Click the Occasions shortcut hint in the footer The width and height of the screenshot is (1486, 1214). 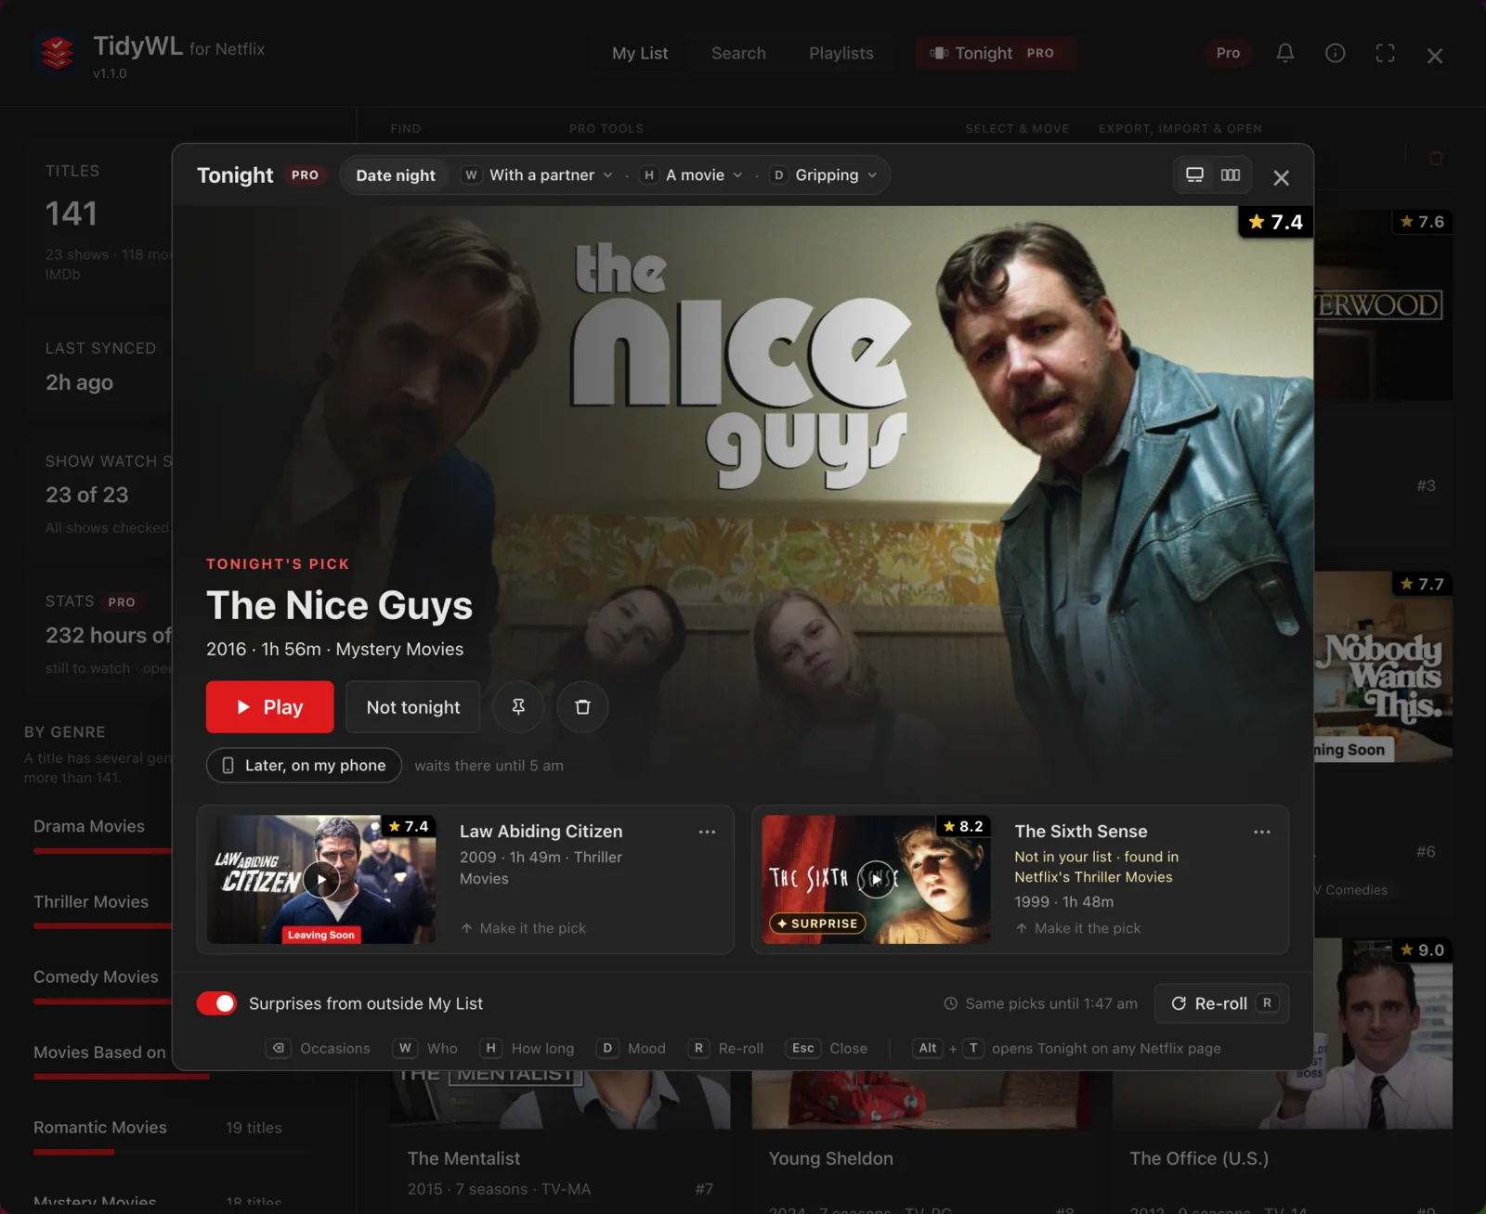318,1048
